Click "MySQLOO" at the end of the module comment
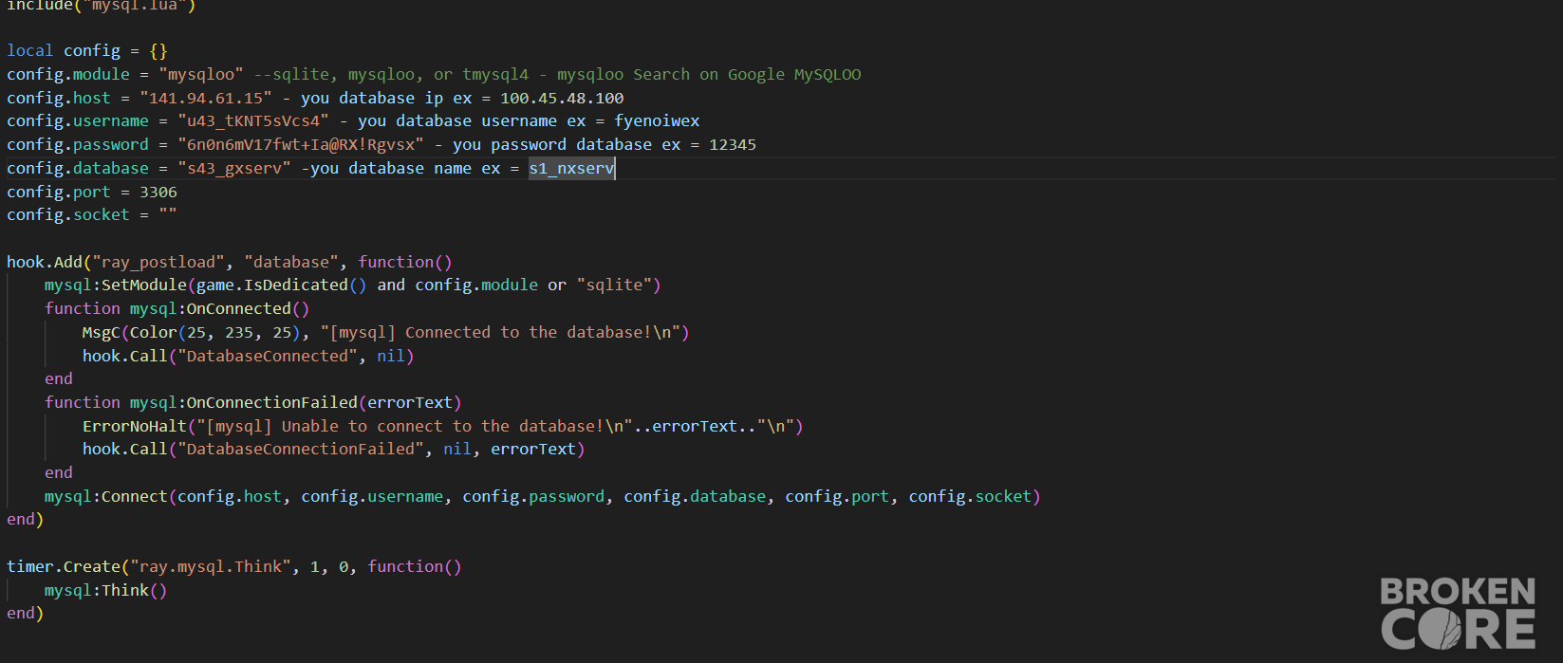The width and height of the screenshot is (1563, 663). tap(828, 74)
